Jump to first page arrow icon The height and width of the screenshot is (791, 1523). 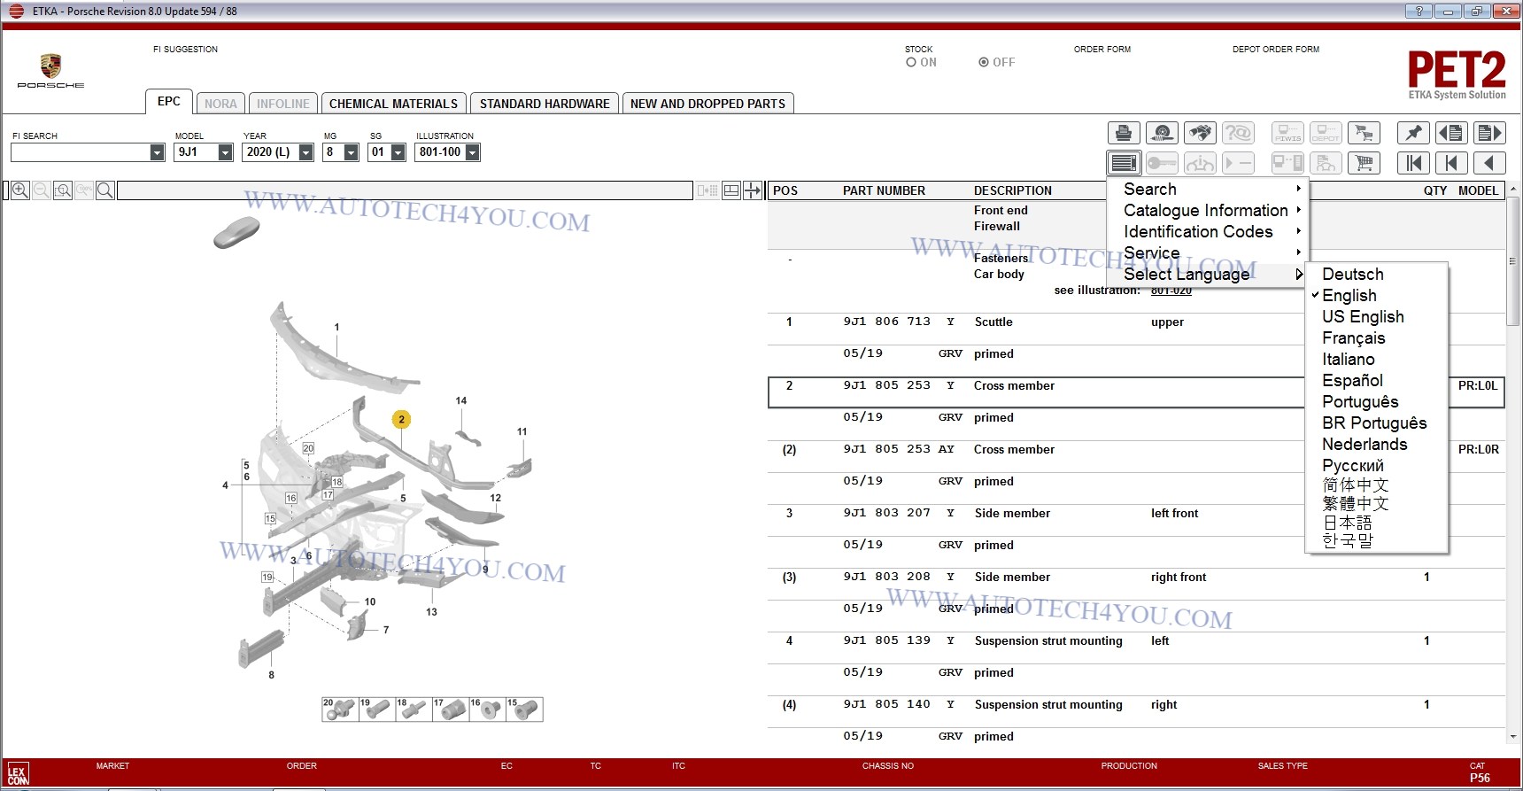pos(1413,163)
